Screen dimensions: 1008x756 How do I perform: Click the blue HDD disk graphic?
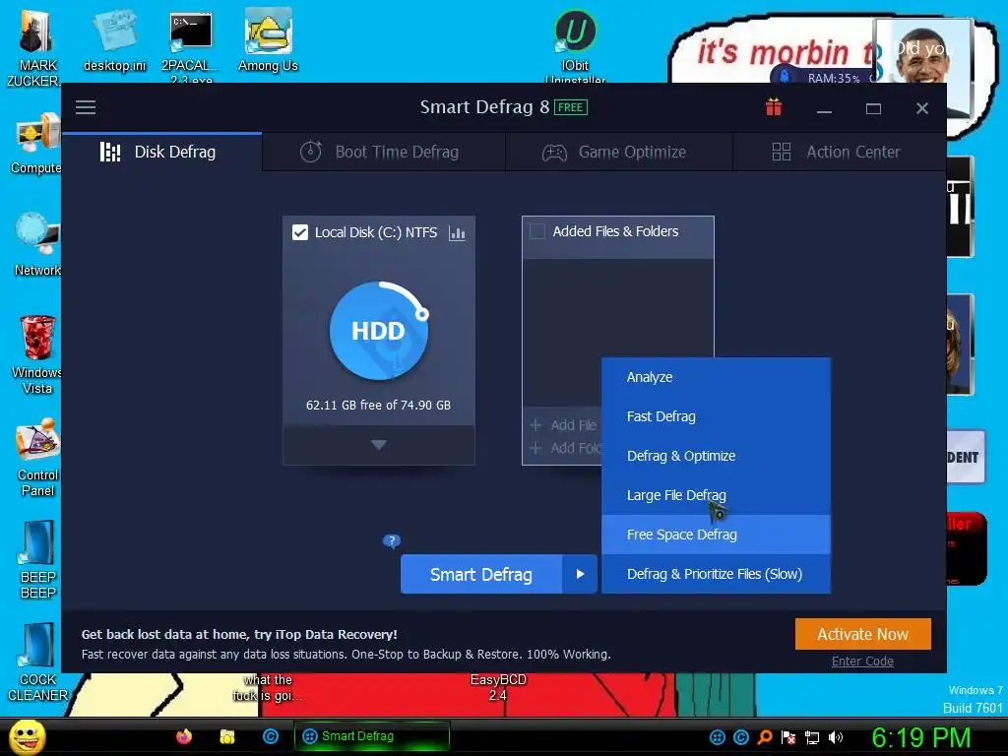(379, 331)
